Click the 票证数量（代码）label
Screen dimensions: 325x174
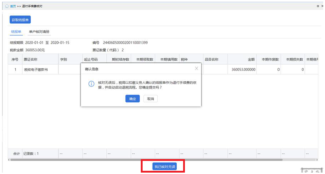click(106, 50)
